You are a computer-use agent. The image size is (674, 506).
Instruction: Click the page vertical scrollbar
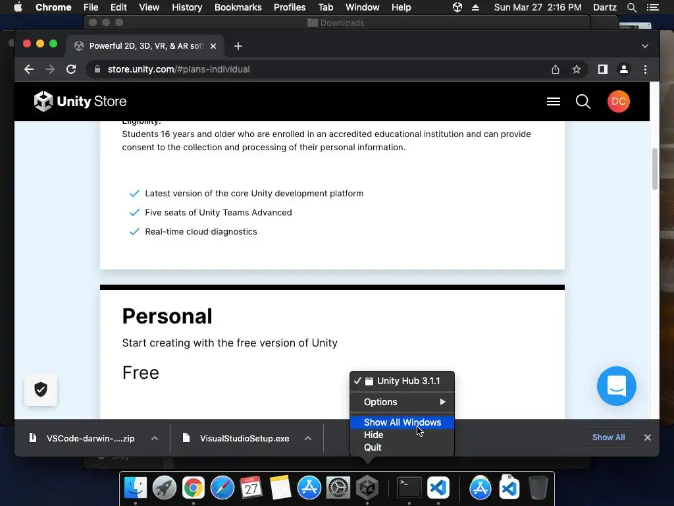(654, 169)
